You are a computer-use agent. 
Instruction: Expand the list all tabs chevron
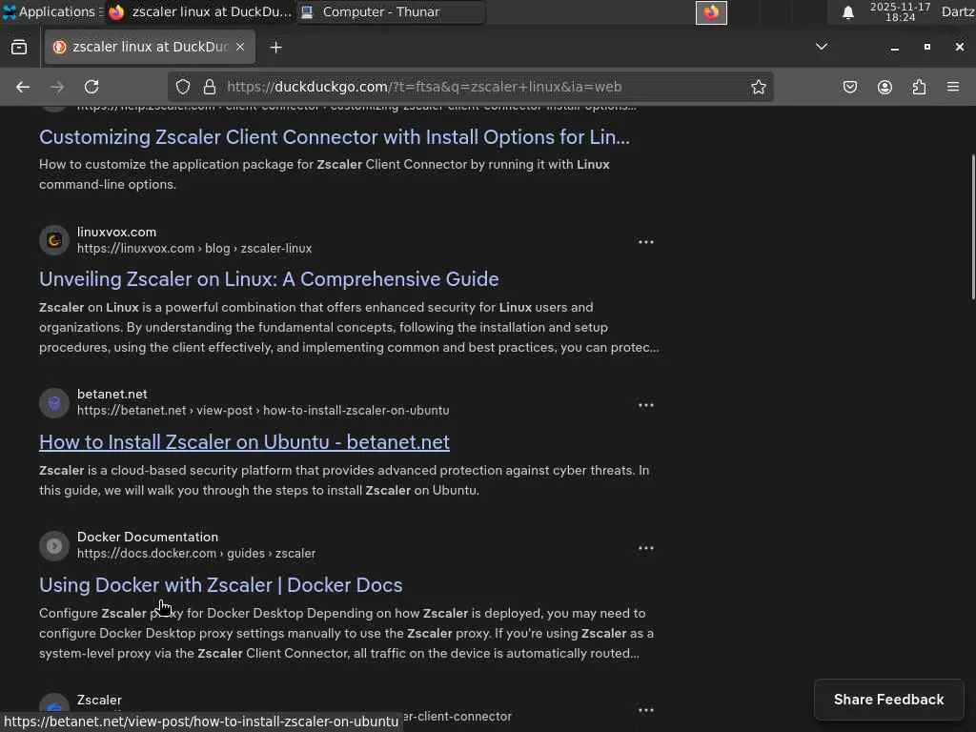pos(822,47)
